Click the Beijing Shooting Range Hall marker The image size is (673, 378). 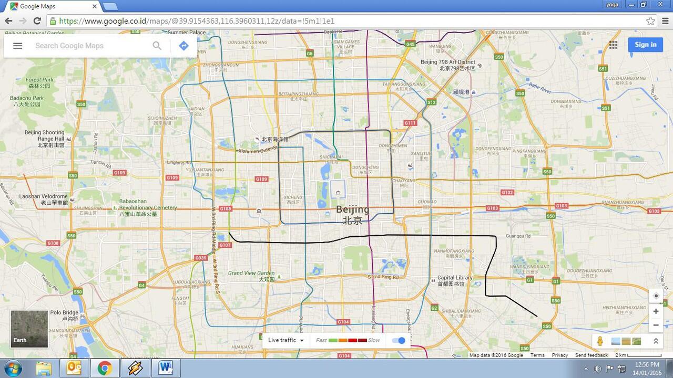69,139
